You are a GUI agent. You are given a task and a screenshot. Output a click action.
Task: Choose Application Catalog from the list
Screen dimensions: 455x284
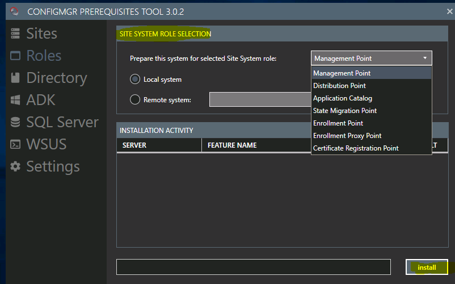click(x=372, y=98)
